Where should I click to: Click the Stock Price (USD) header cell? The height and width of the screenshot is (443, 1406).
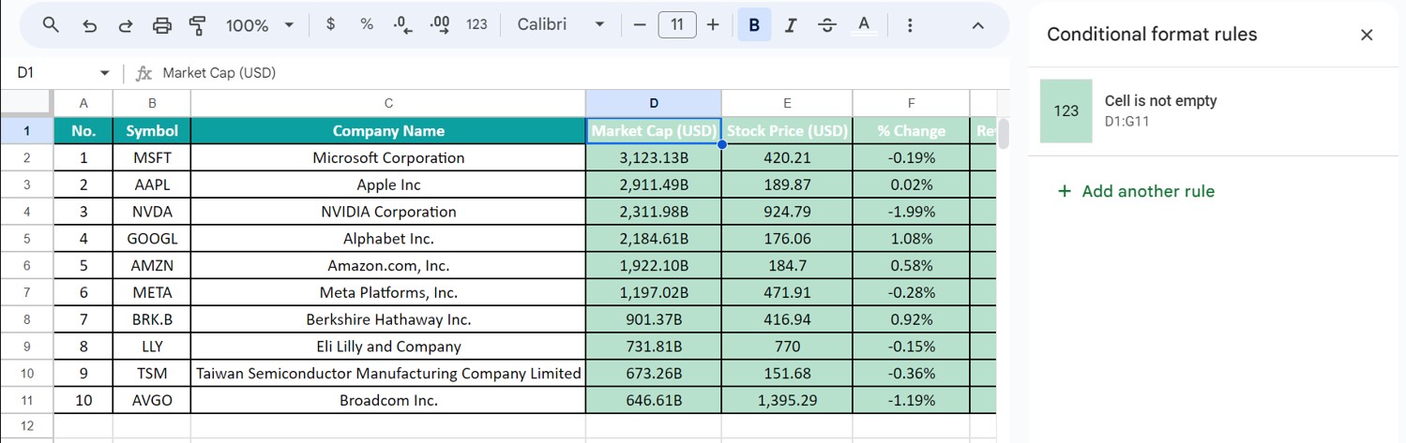[787, 131]
